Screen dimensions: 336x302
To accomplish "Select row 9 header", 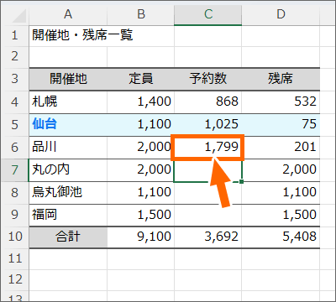I will [14, 215].
